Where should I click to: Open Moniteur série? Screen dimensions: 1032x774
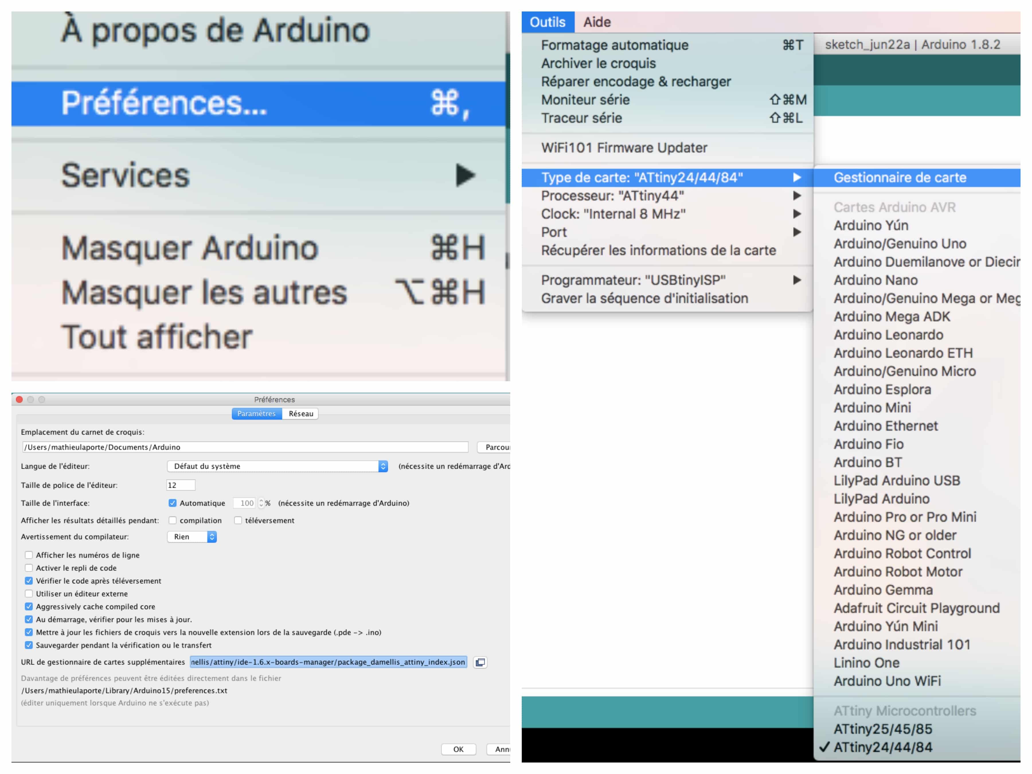point(668,99)
